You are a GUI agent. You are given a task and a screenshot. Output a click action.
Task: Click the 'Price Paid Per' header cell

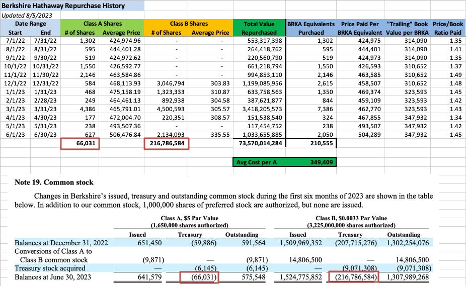(360, 24)
